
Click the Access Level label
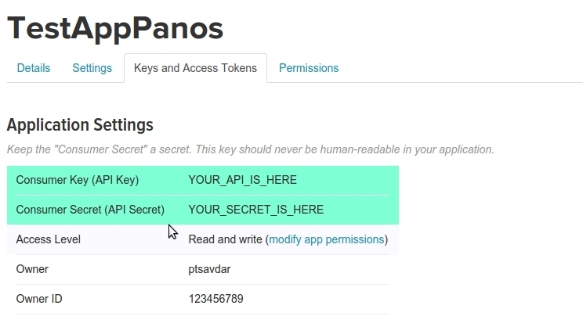(x=48, y=239)
